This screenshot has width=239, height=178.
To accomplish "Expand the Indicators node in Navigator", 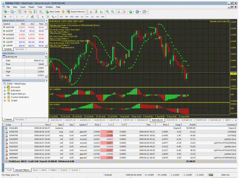I will click(5, 91).
